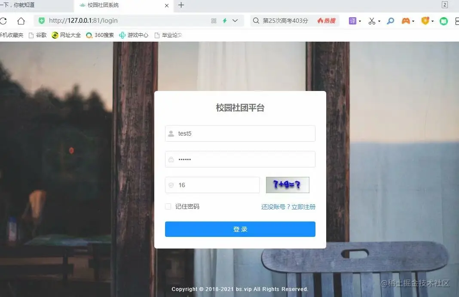Image resolution: width=459 pixels, height=297 pixels.
Task: Open the translate 译 toolbar icon
Action: click(352, 21)
